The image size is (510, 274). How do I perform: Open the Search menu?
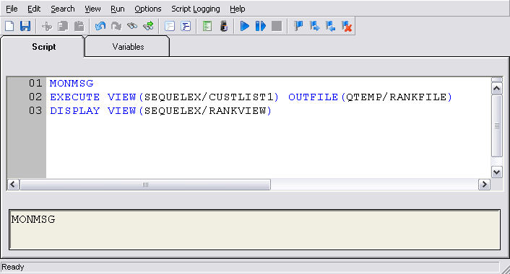[62, 9]
